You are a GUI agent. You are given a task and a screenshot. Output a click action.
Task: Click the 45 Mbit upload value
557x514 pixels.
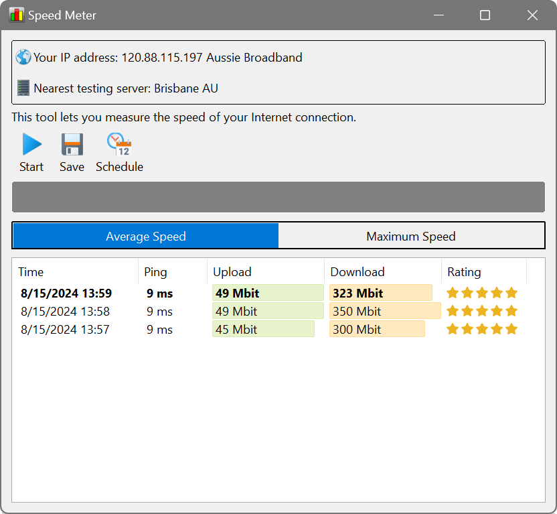[x=236, y=329]
